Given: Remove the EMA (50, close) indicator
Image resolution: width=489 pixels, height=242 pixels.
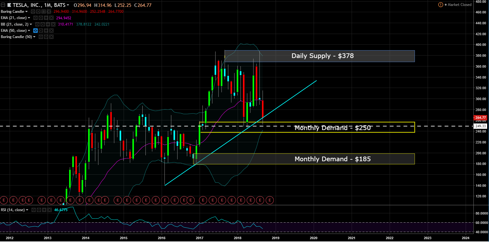Looking at the screenshot, I should point(51,31).
